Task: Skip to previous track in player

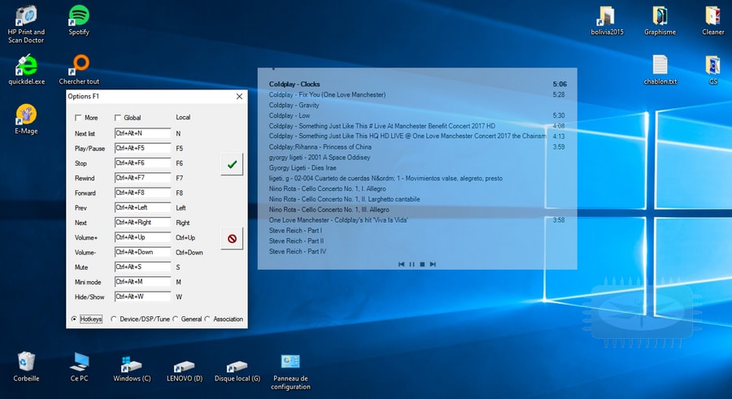Action: coord(401,264)
